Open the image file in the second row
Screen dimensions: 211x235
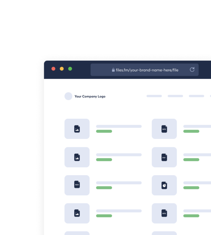pyautogui.click(x=77, y=157)
